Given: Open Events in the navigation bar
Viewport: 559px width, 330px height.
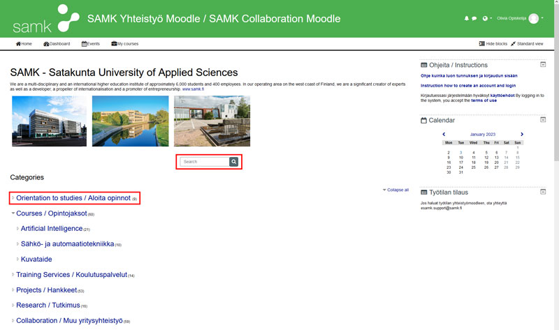Looking at the screenshot, I should pyautogui.click(x=91, y=44).
